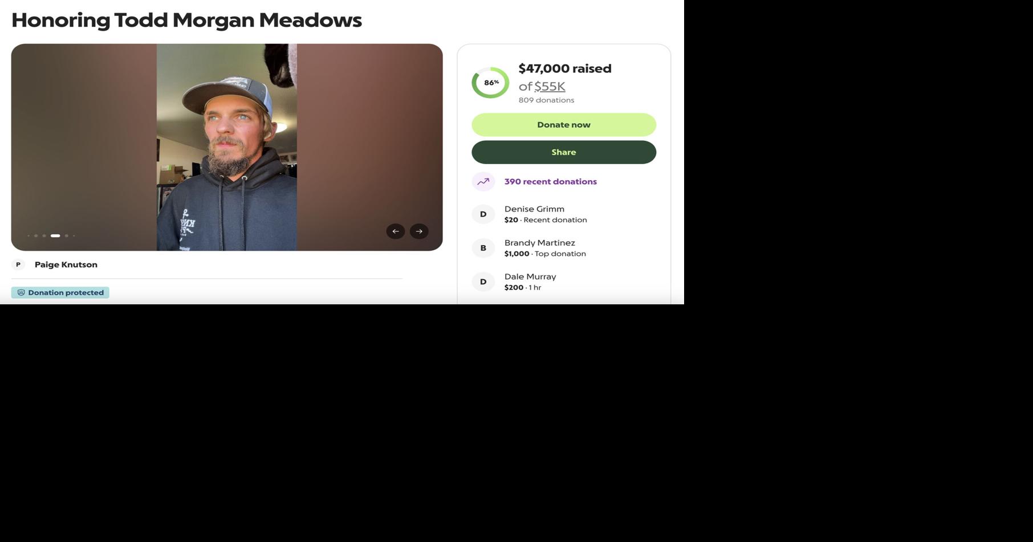The width and height of the screenshot is (1033, 542).
Task: Click the campaign photo of the man
Action: [x=226, y=147]
